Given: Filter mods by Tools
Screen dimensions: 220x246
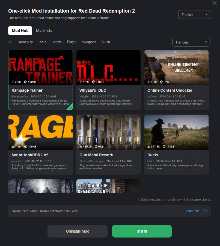Looking at the screenshot, I should click(42, 42).
